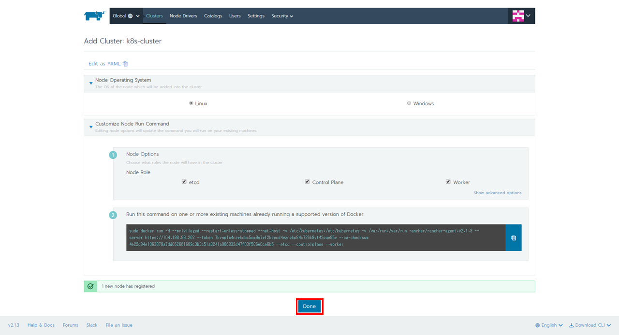Click the green node registered checkmark icon
This screenshot has height=335, width=619.
(x=90, y=286)
